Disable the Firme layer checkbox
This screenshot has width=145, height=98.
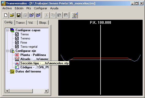click(17, 43)
